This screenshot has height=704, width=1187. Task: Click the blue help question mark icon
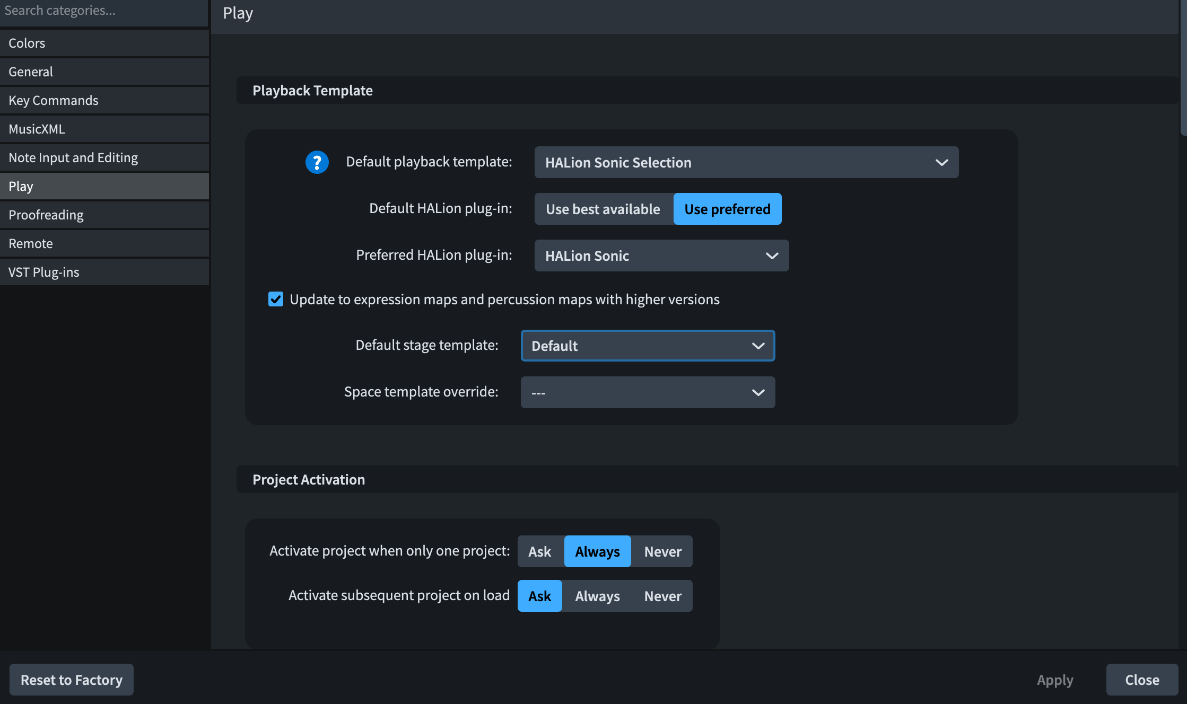pyautogui.click(x=317, y=162)
